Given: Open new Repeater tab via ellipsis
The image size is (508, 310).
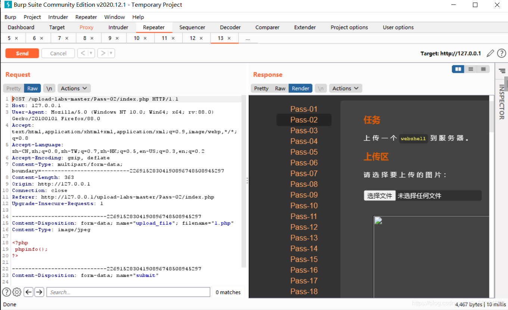Looking at the screenshot, I should click(x=247, y=38).
